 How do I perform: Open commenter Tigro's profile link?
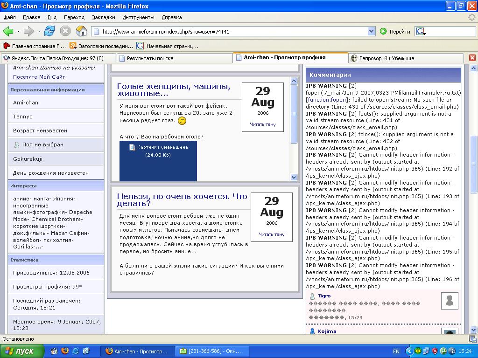click(x=324, y=296)
